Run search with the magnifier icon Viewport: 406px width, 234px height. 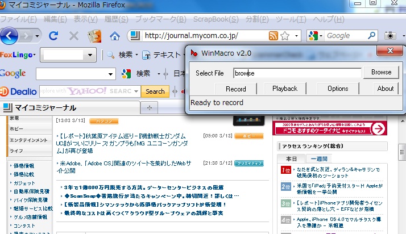[371, 35]
